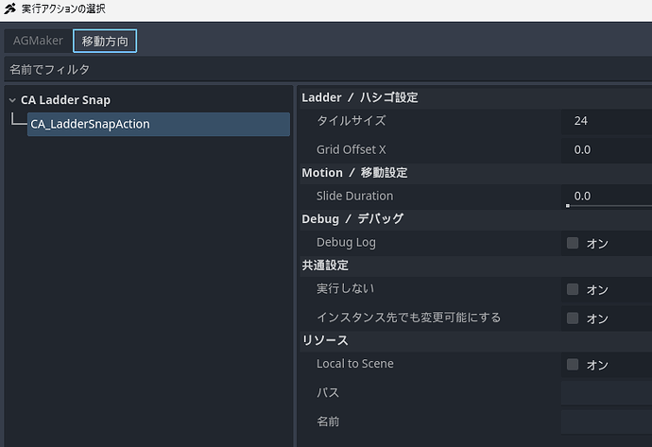
Task: Click the リソース section header
Action: tap(475, 340)
